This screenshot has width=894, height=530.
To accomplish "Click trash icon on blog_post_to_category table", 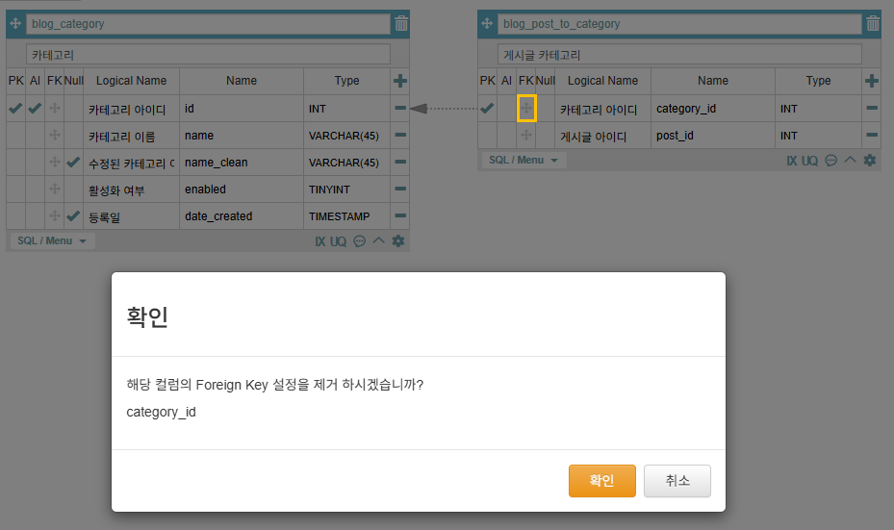I will click(873, 24).
